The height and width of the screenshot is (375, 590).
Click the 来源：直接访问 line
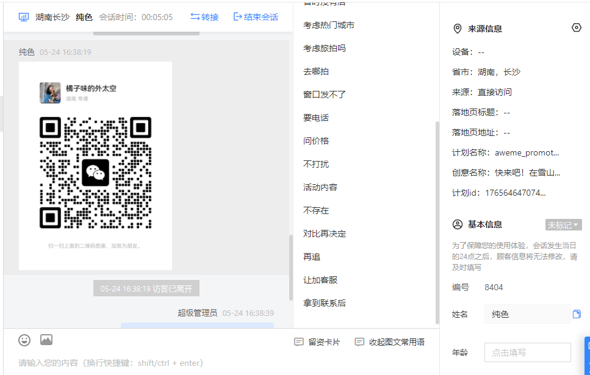[x=481, y=92]
